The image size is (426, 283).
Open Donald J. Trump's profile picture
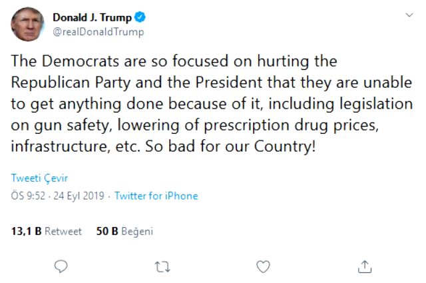(27, 24)
